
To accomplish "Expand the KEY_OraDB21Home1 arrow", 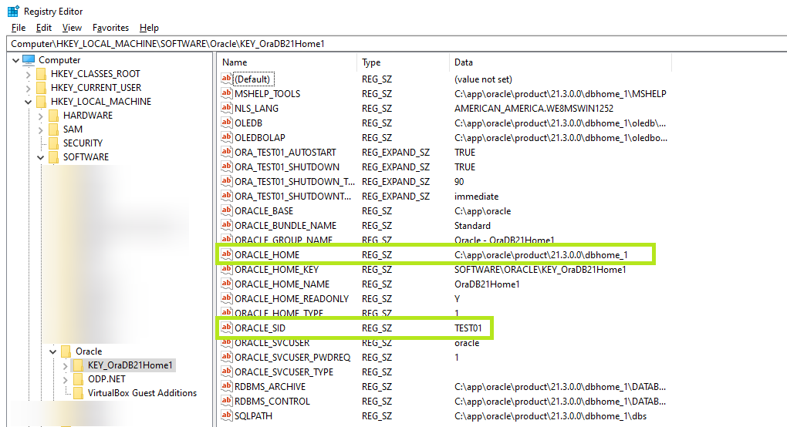I will [x=66, y=366].
